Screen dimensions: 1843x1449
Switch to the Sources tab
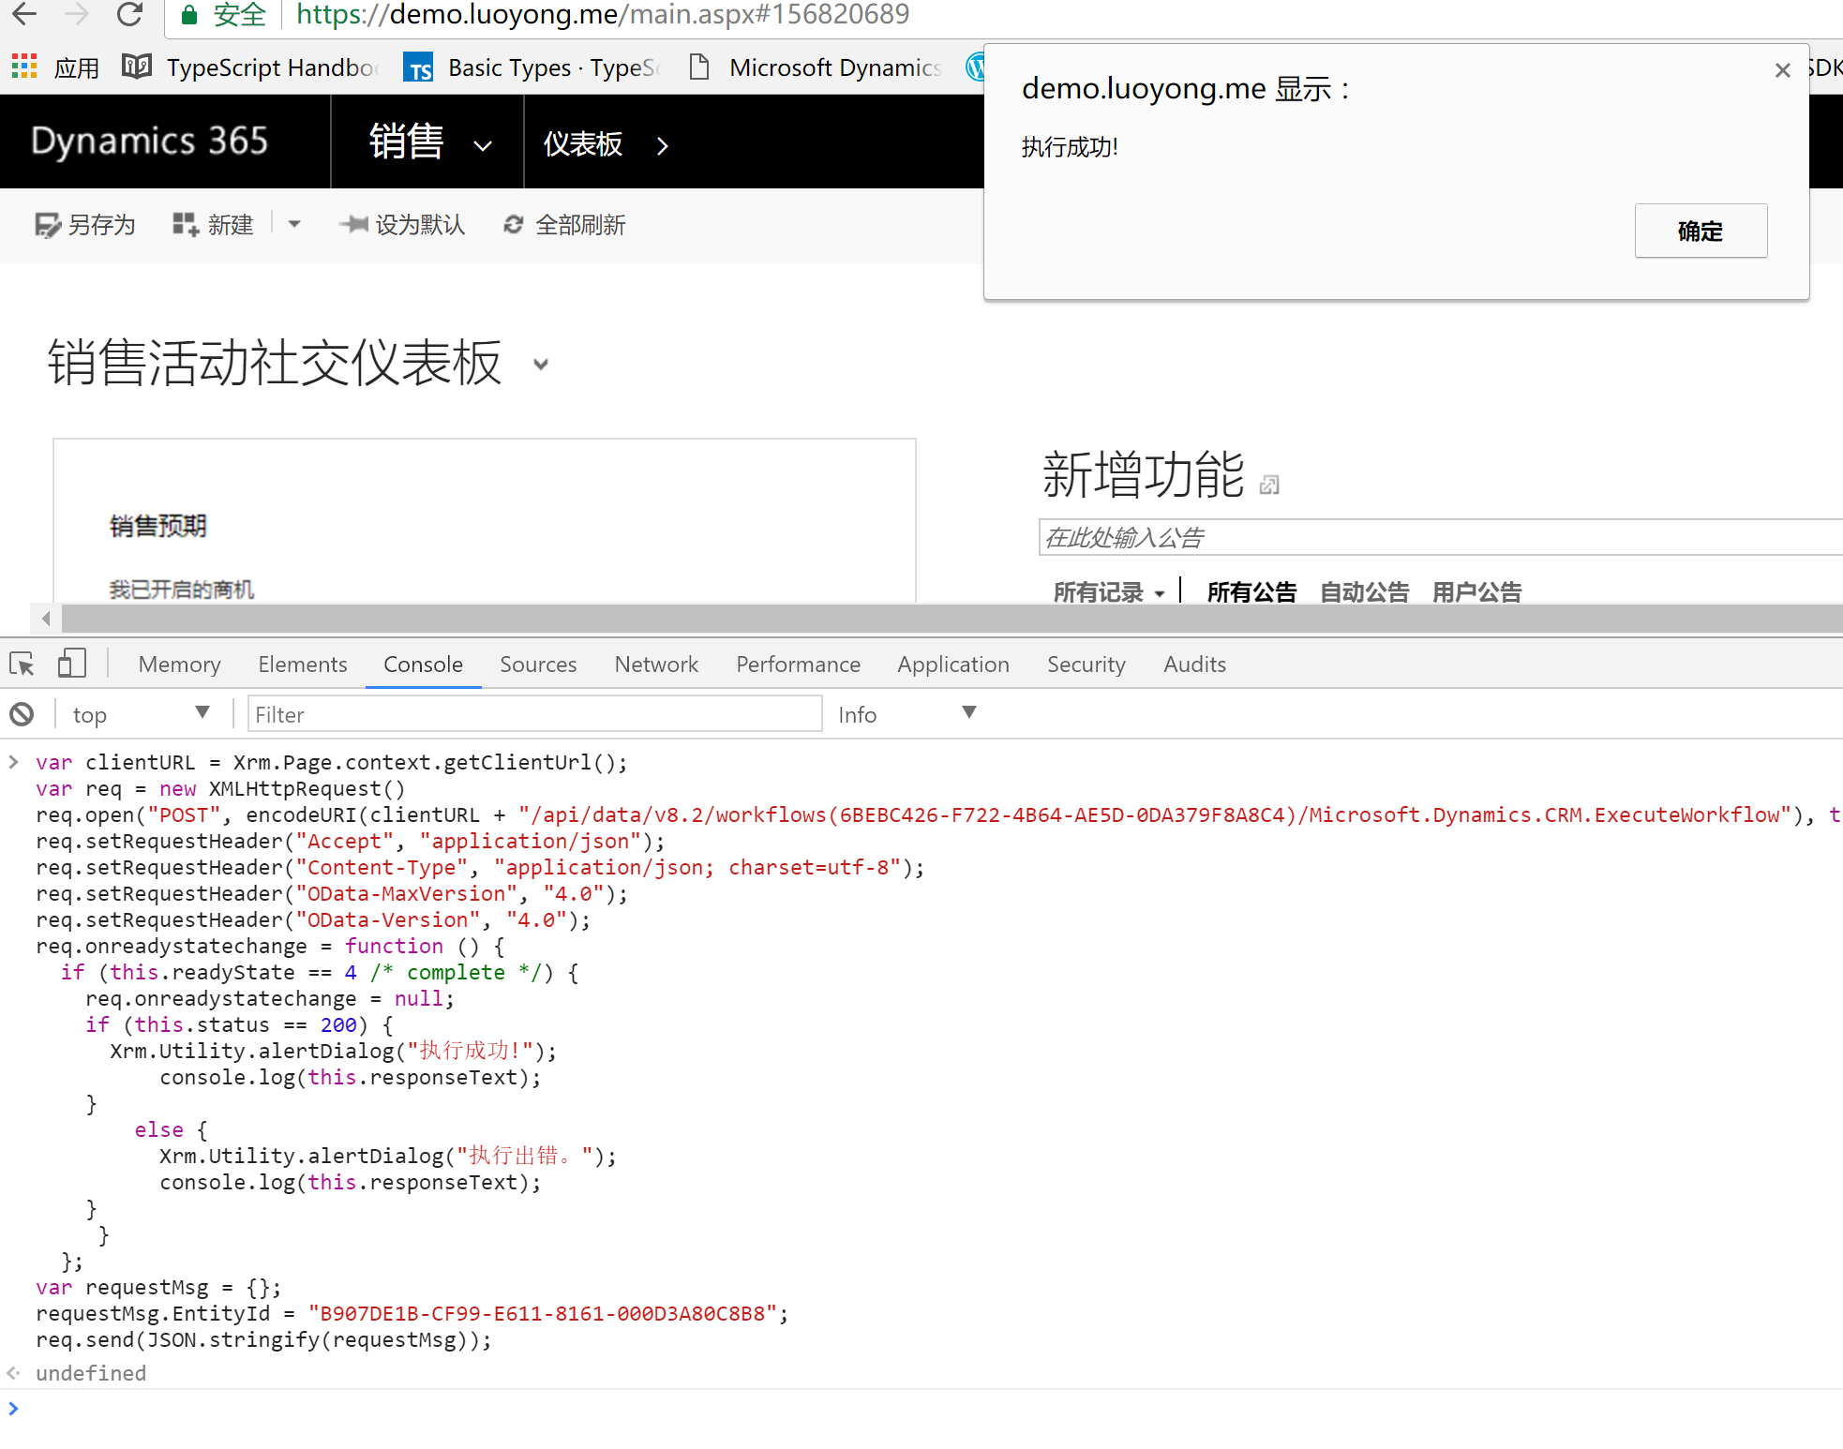coord(538,664)
